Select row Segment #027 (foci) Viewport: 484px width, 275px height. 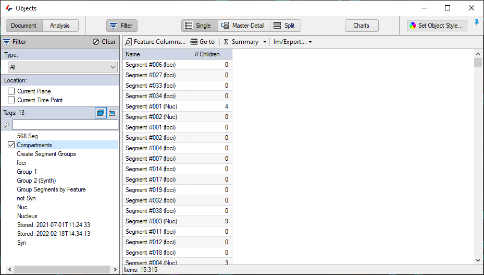(x=177, y=75)
